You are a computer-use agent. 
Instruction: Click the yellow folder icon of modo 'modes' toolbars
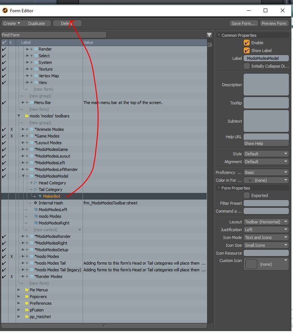[x=27, y=116]
